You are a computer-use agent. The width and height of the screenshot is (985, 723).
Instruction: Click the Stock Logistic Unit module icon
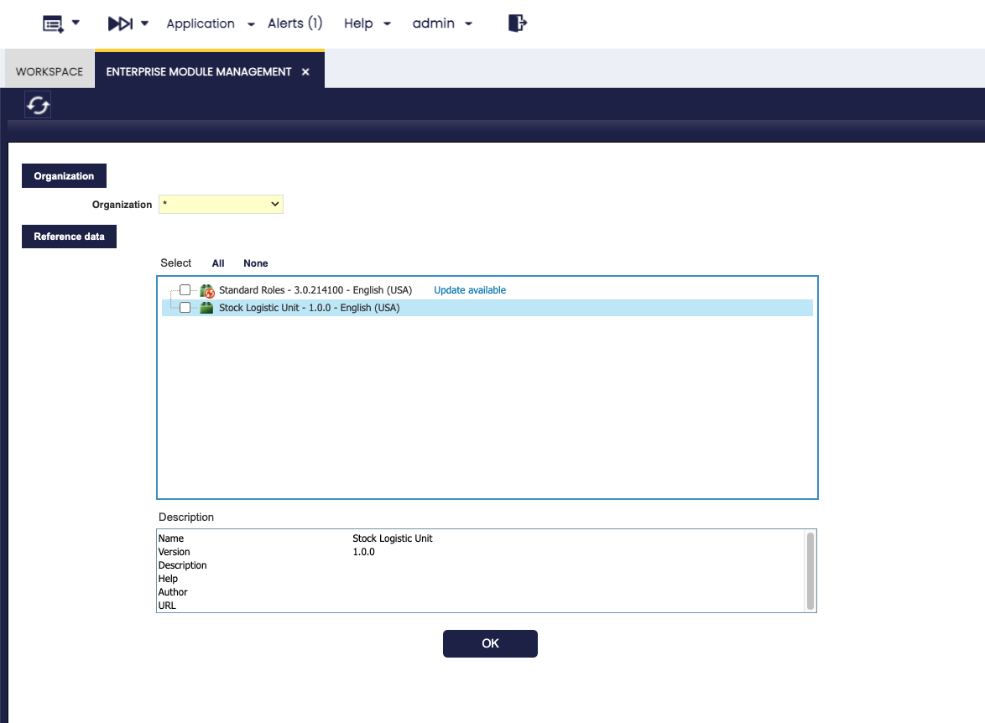click(206, 308)
